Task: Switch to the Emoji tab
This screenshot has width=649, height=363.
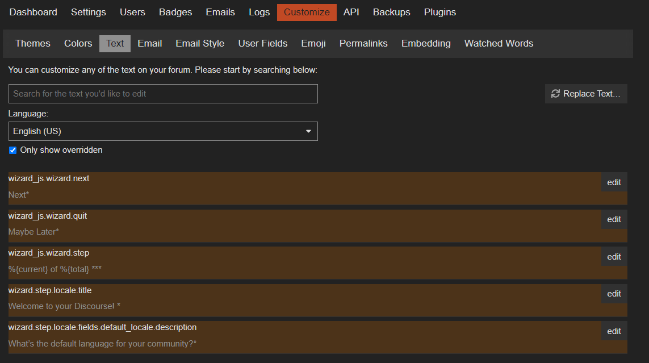Action: [x=313, y=44]
